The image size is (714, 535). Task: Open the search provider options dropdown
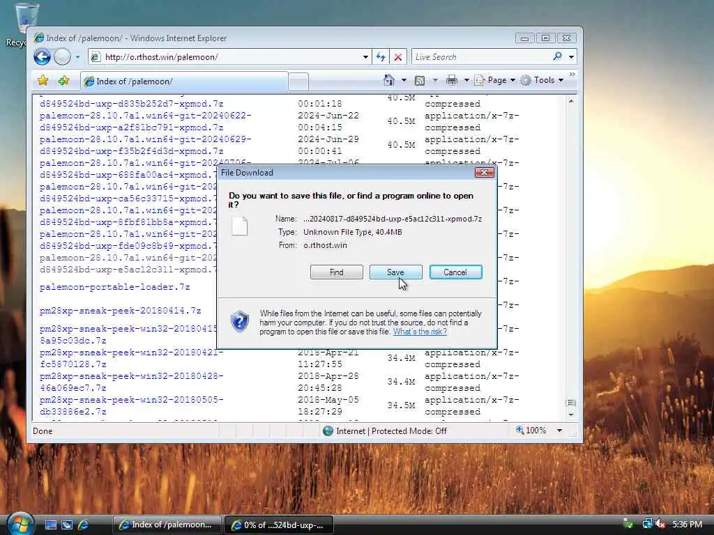(571, 57)
